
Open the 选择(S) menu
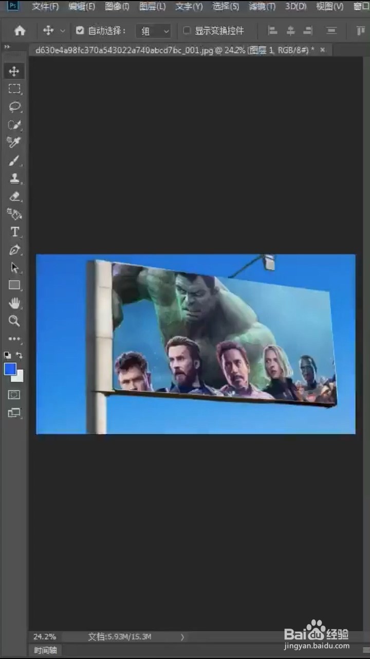[226, 7]
